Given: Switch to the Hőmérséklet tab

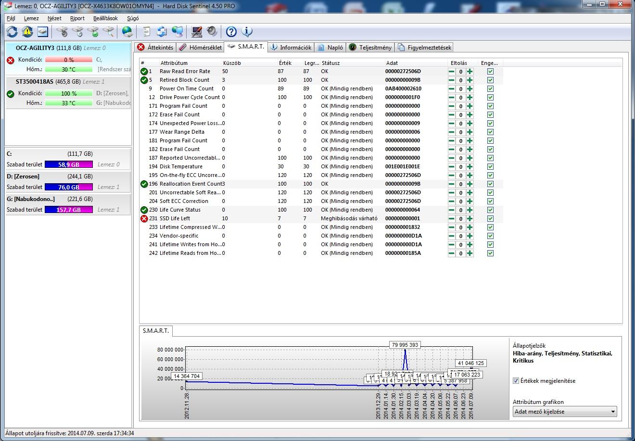Looking at the screenshot, I should click(201, 48).
